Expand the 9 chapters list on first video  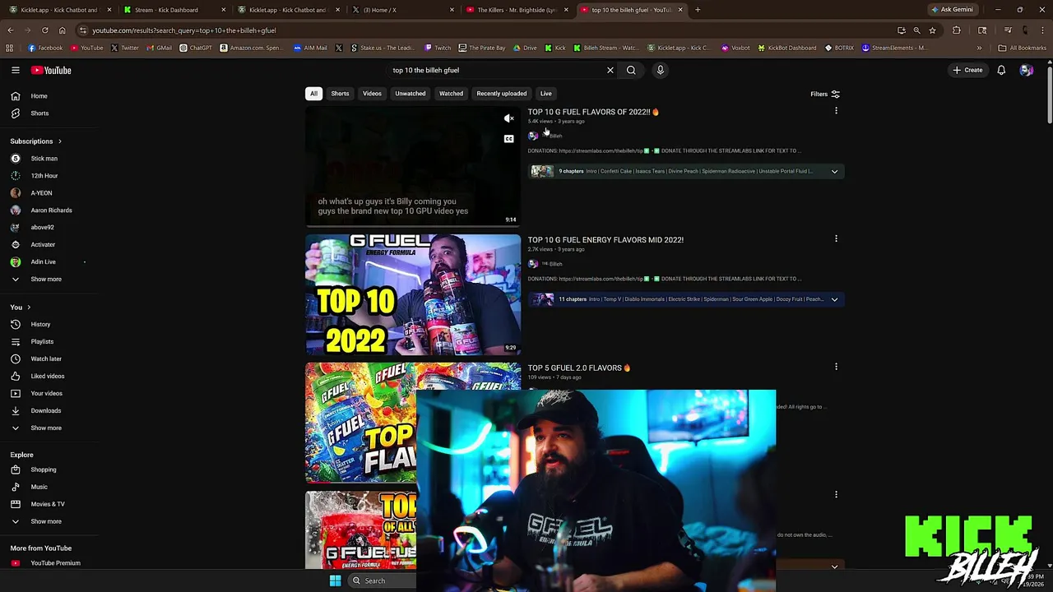tap(834, 171)
